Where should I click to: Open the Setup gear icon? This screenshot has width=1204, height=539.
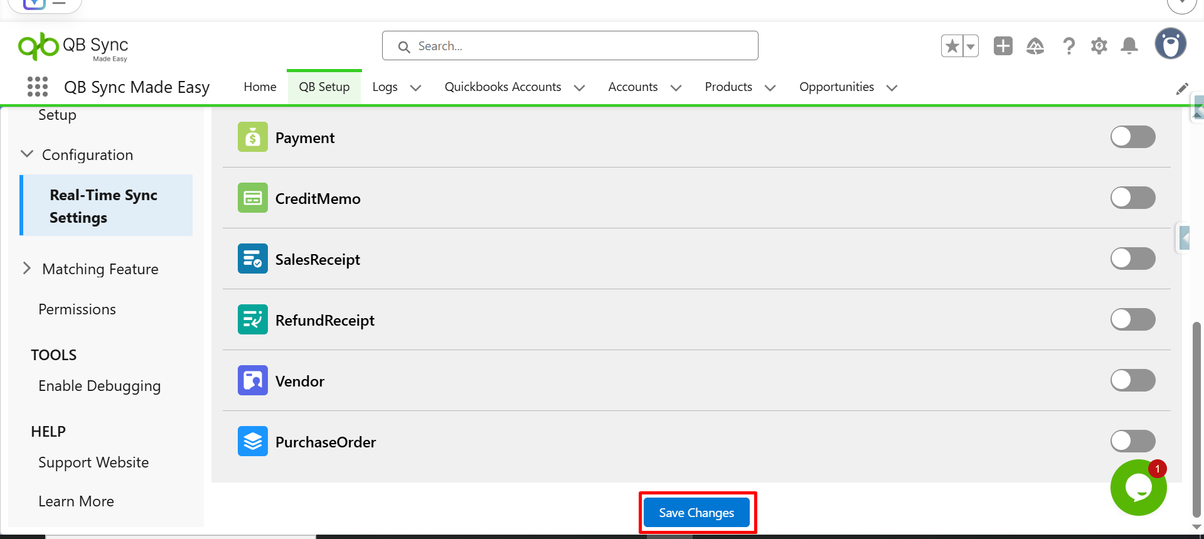pos(1099,46)
